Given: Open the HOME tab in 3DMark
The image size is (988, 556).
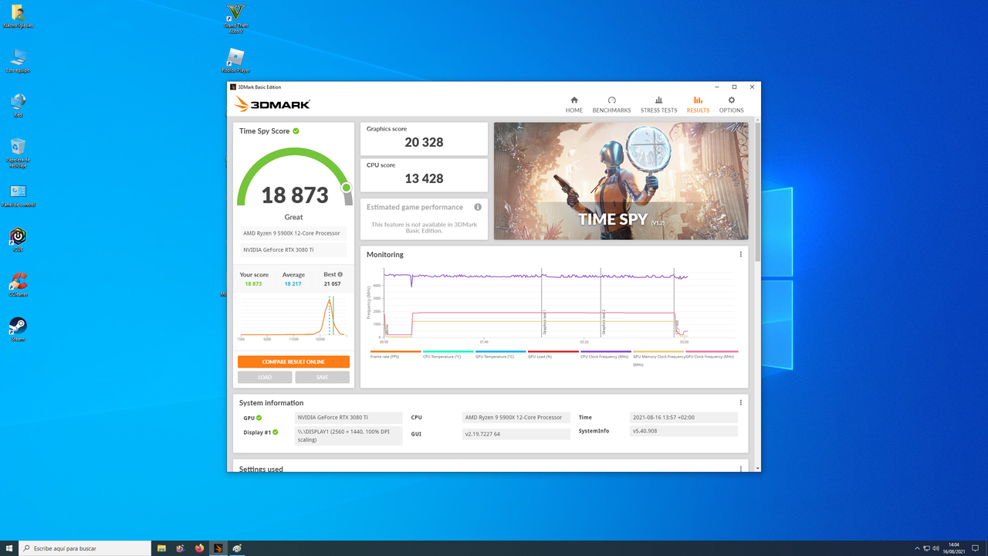Looking at the screenshot, I should click(574, 105).
